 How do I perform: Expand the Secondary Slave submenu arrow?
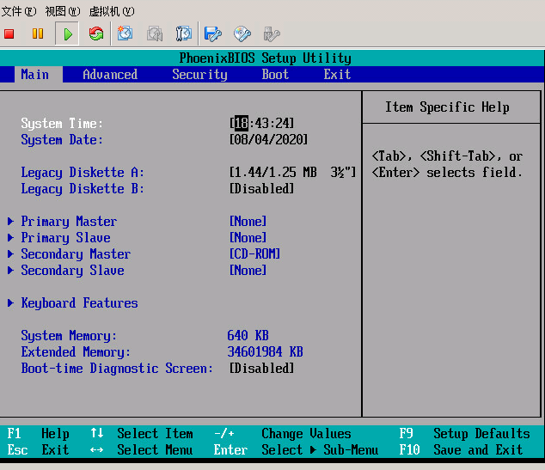click(11, 271)
